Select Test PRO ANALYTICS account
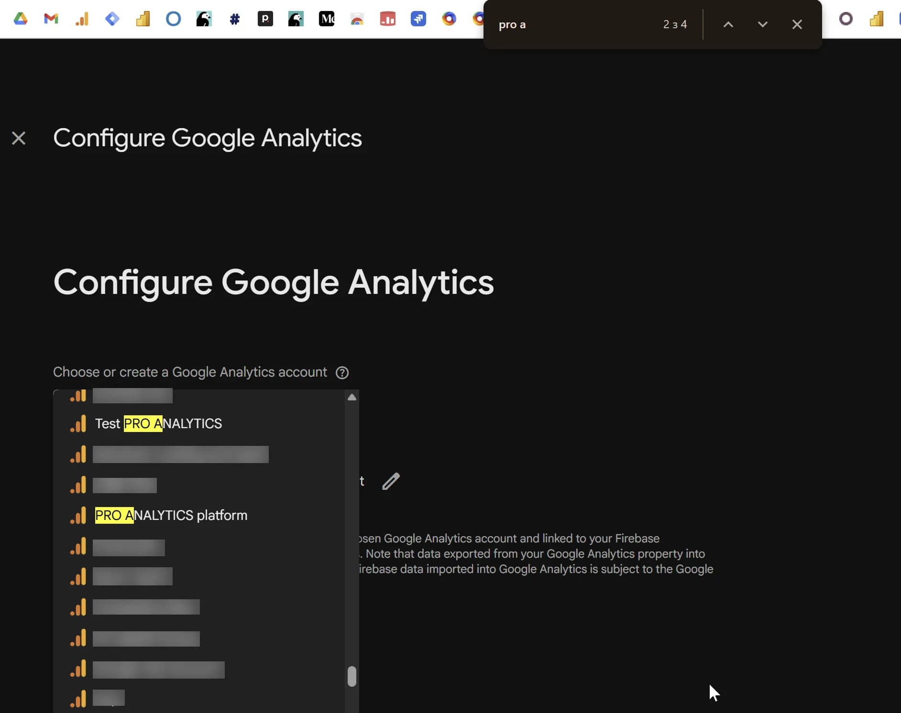901x713 pixels. pos(158,424)
